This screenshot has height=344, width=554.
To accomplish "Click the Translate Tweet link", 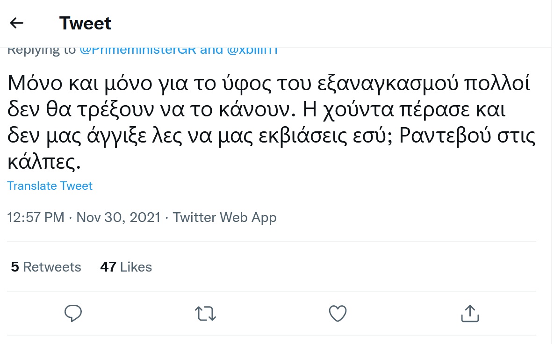I will (50, 186).
